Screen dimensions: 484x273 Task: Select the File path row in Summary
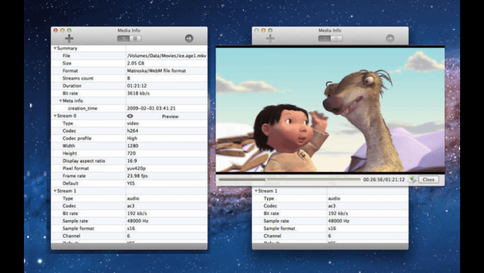(129, 55)
